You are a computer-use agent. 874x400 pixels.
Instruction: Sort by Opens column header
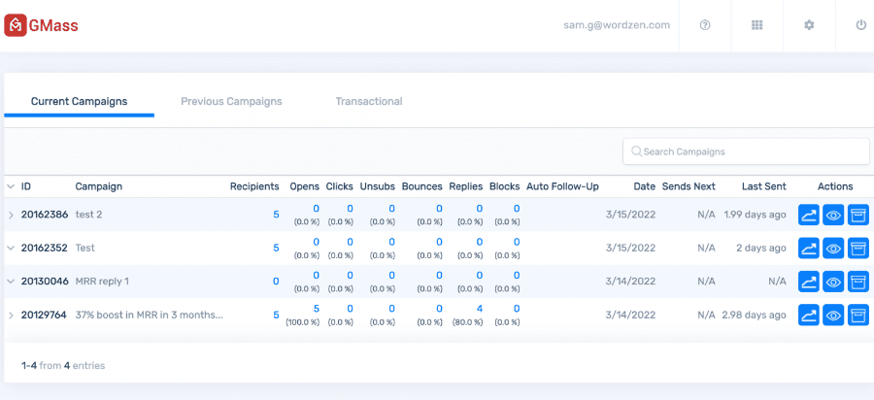[x=304, y=186]
